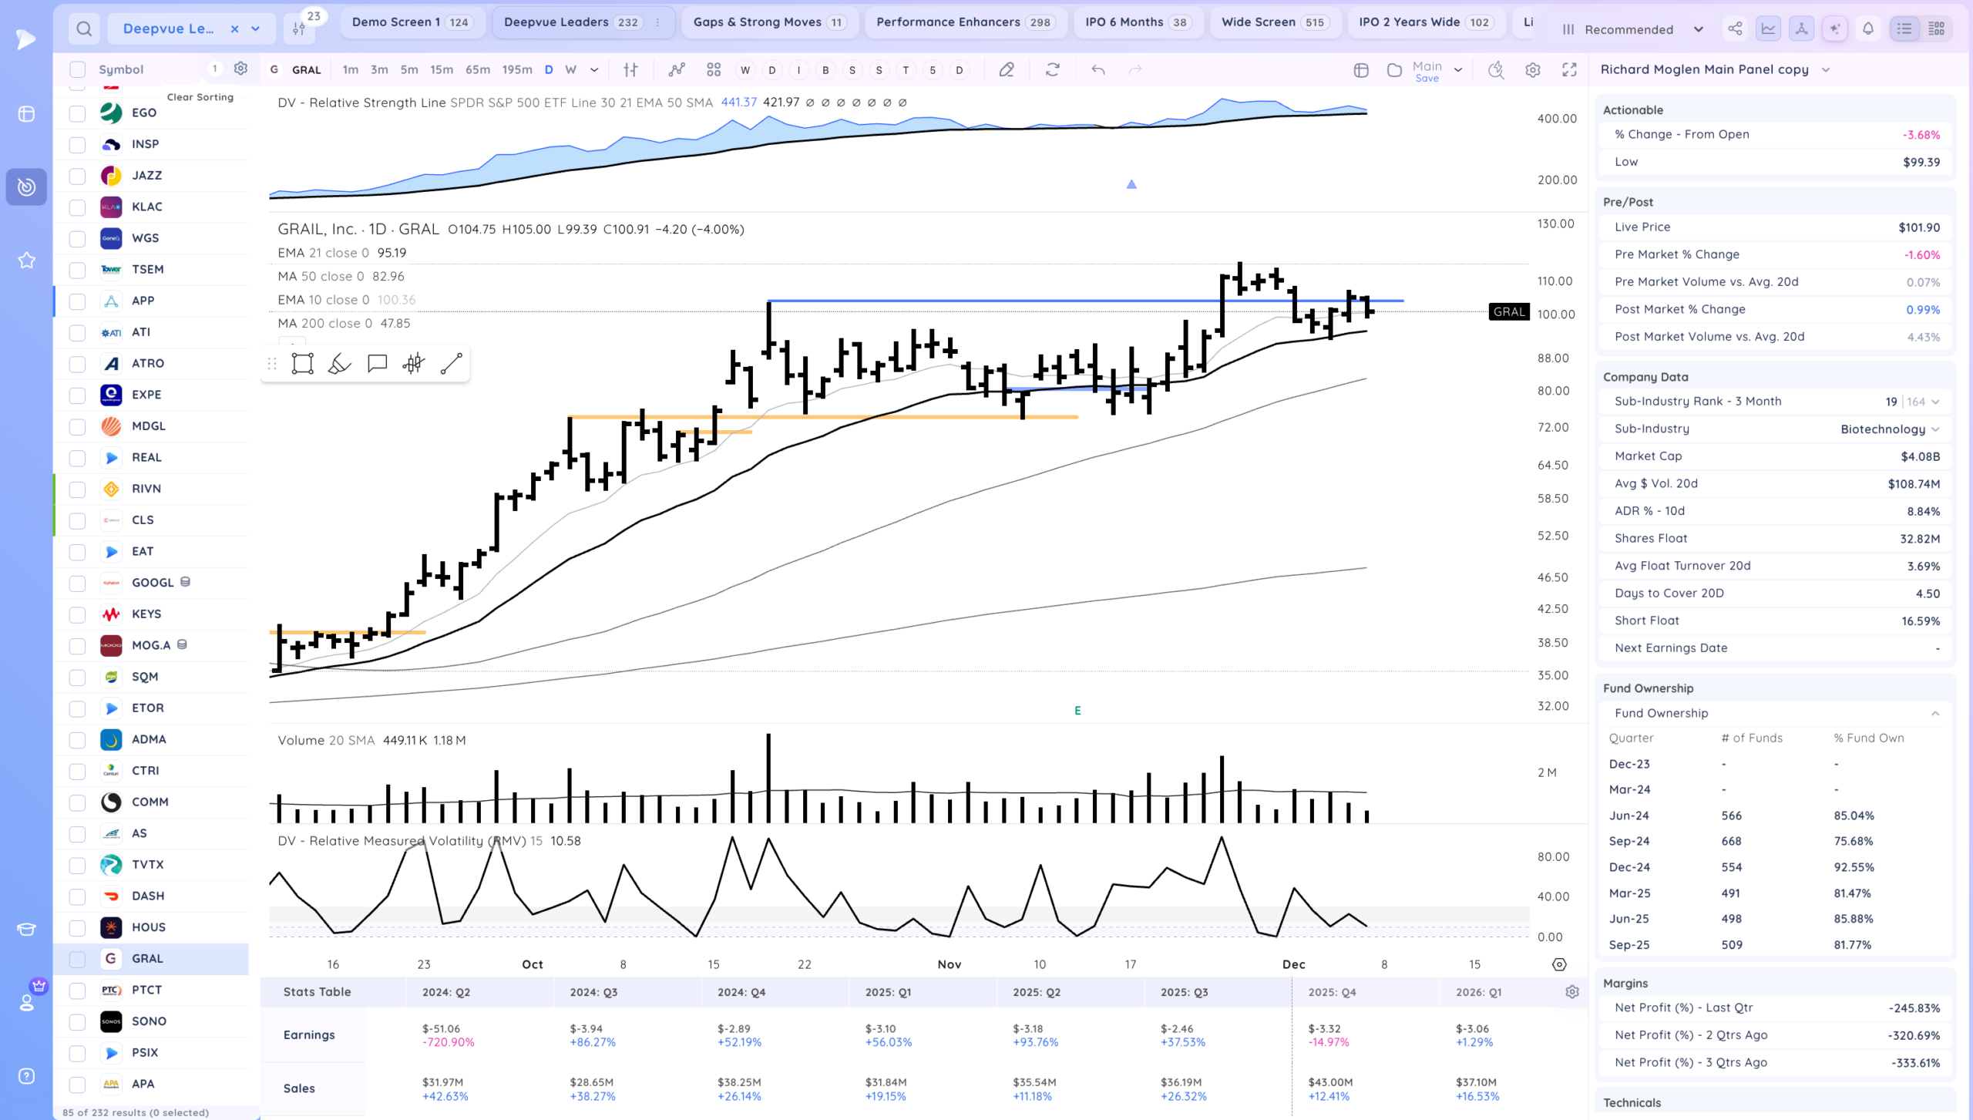
Task: Select the rectangle drawing tool
Action: (x=302, y=364)
